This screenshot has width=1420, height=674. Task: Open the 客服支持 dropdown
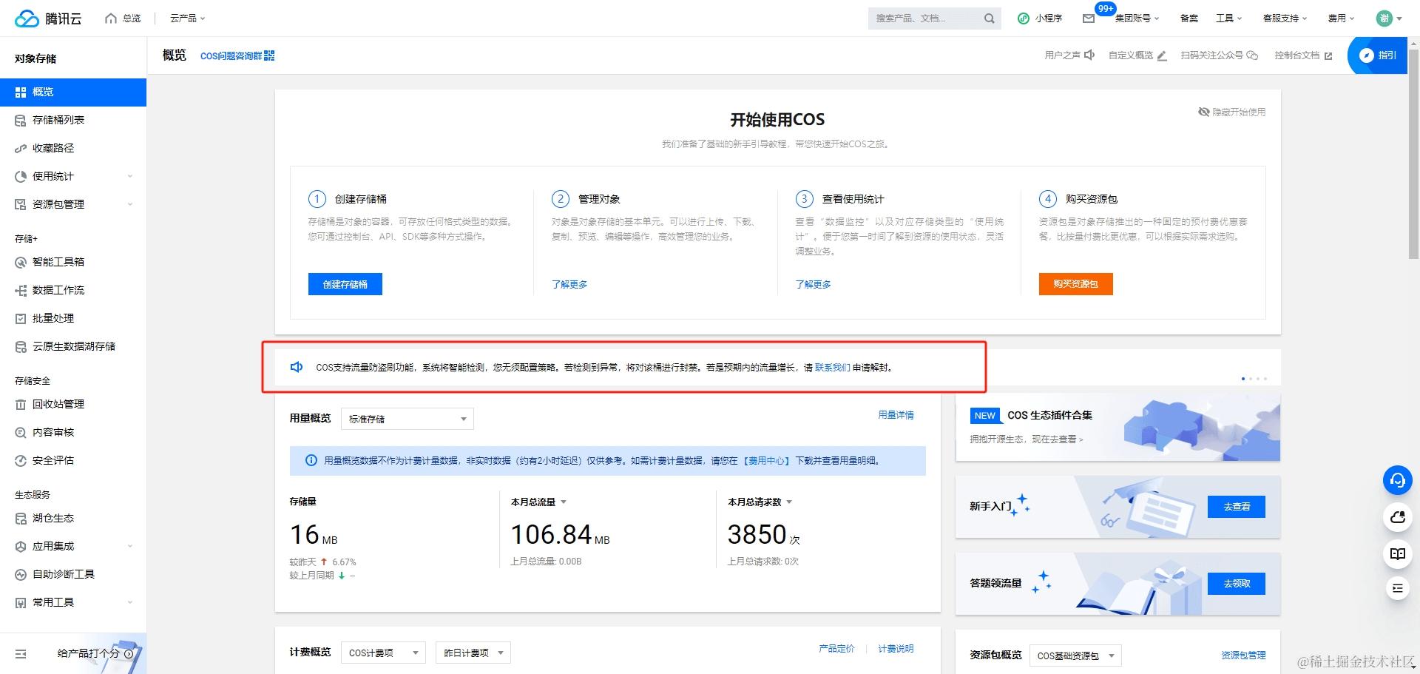click(x=1285, y=18)
